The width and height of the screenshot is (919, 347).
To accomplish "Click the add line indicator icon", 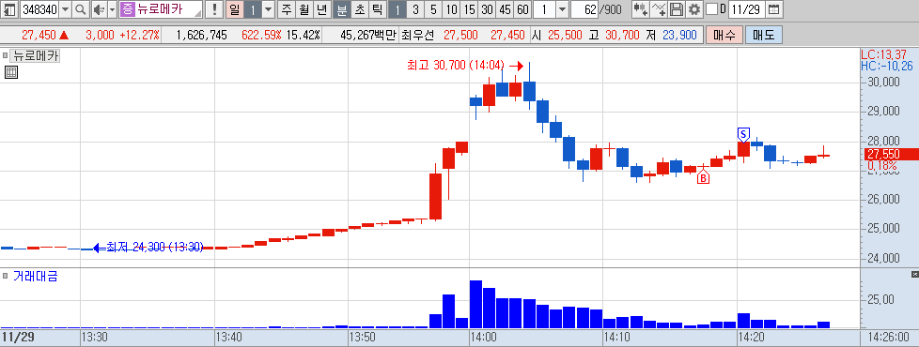I will pyautogui.click(x=659, y=9).
